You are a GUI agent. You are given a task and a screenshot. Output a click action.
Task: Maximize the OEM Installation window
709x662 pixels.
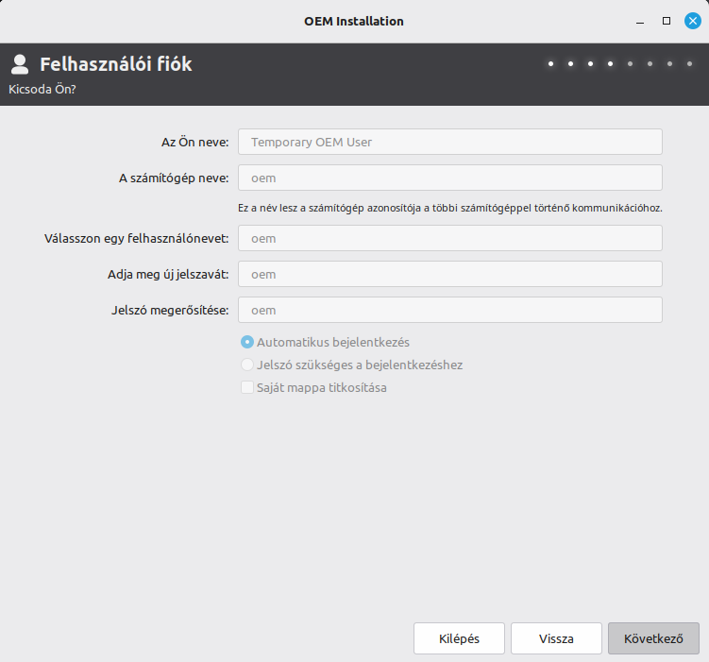[x=667, y=21]
